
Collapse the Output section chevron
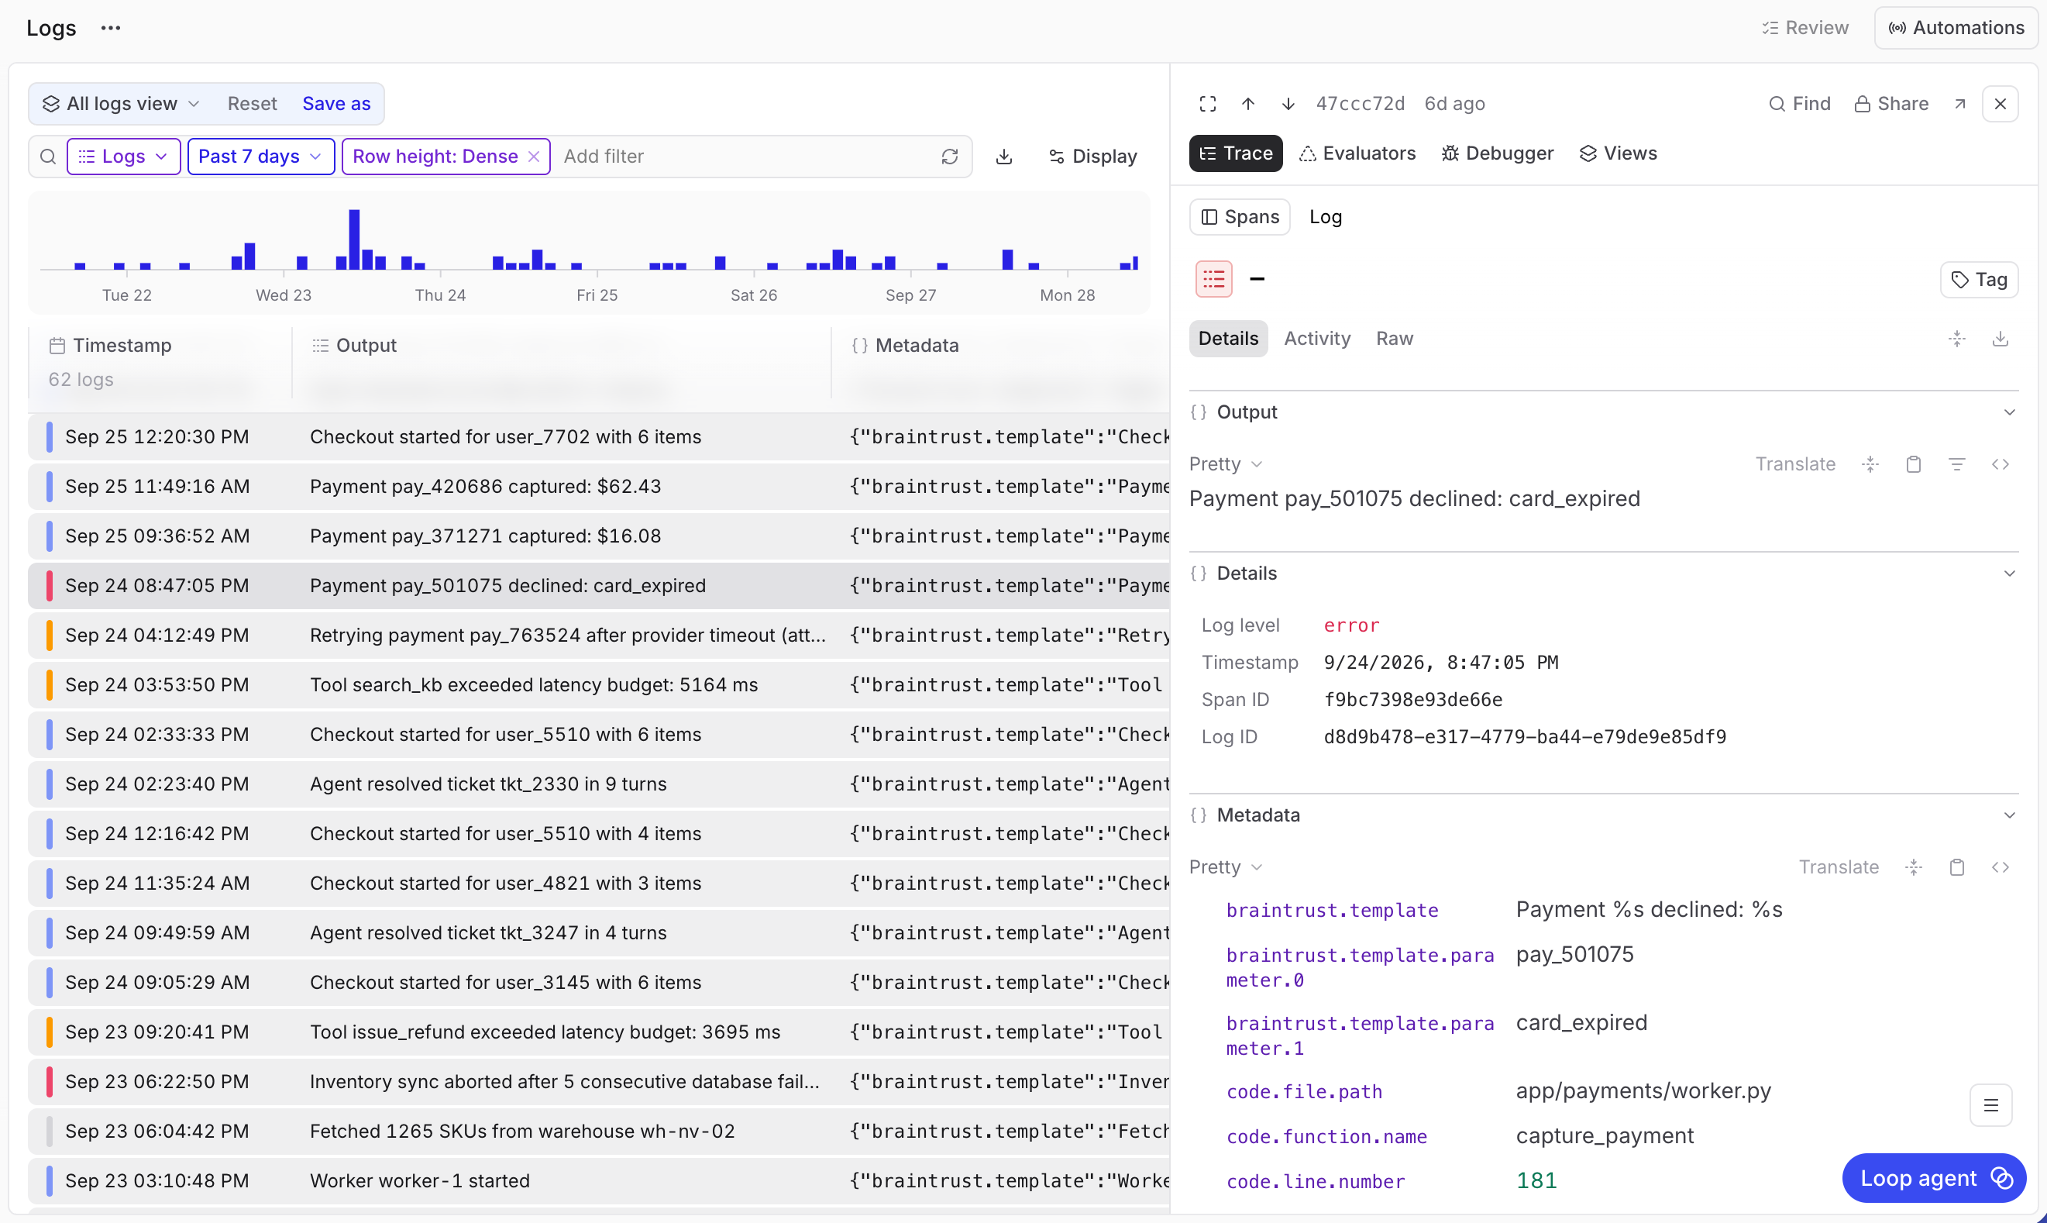pos(2009,412)
